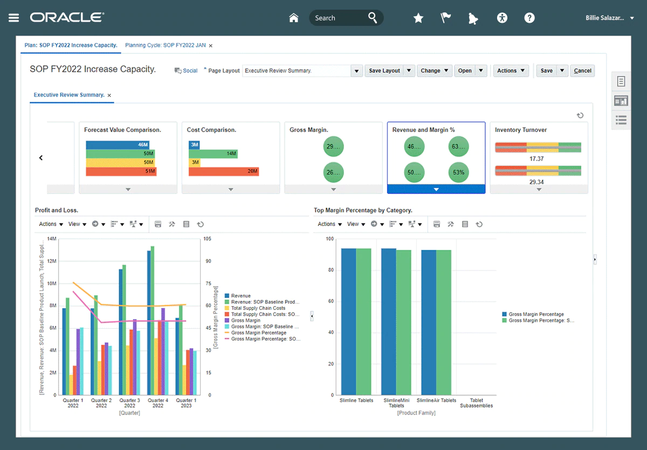Open the hamburger navigation menu
This screenshot has width=647, height=450.
tap(14, 18)
